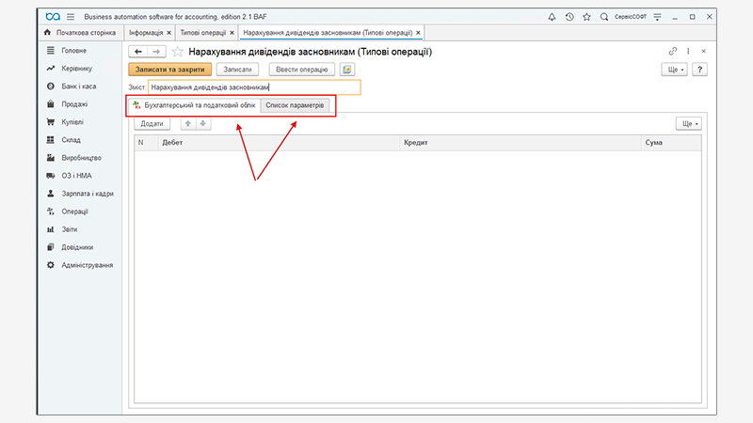Click into the Зміст text field

[254, 87]
